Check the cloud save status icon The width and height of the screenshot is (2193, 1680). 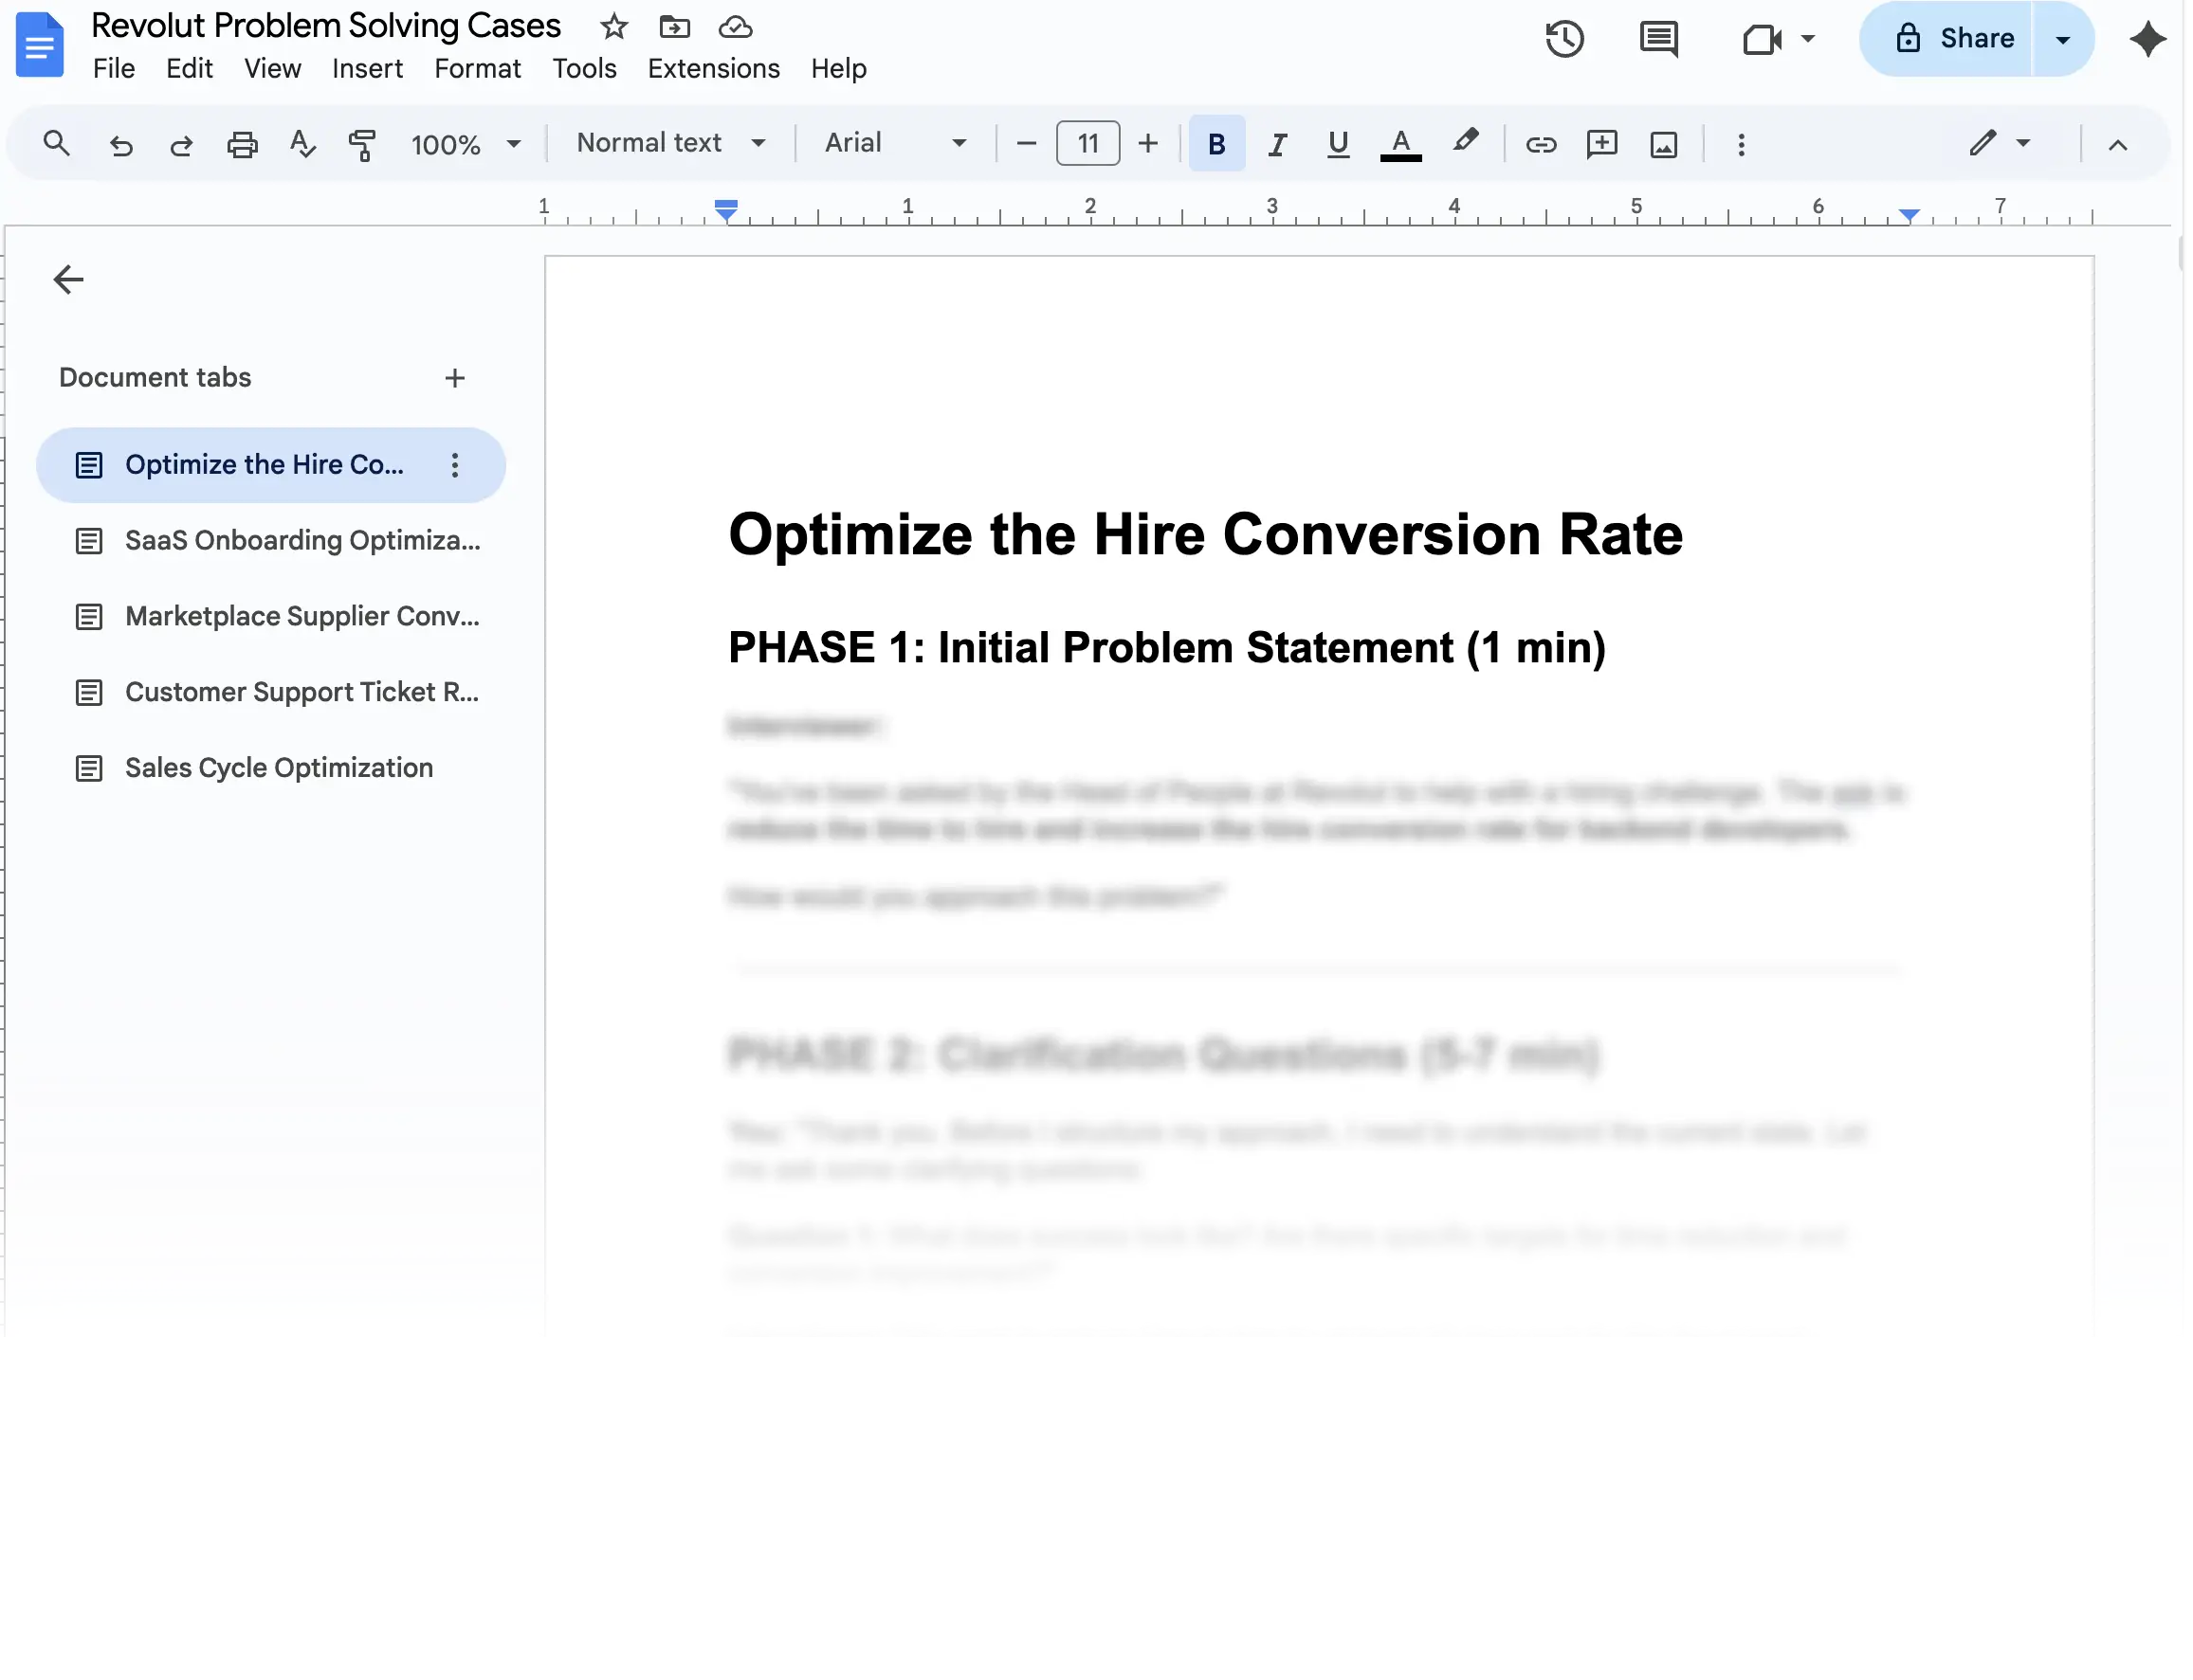(x=736, y=27)
